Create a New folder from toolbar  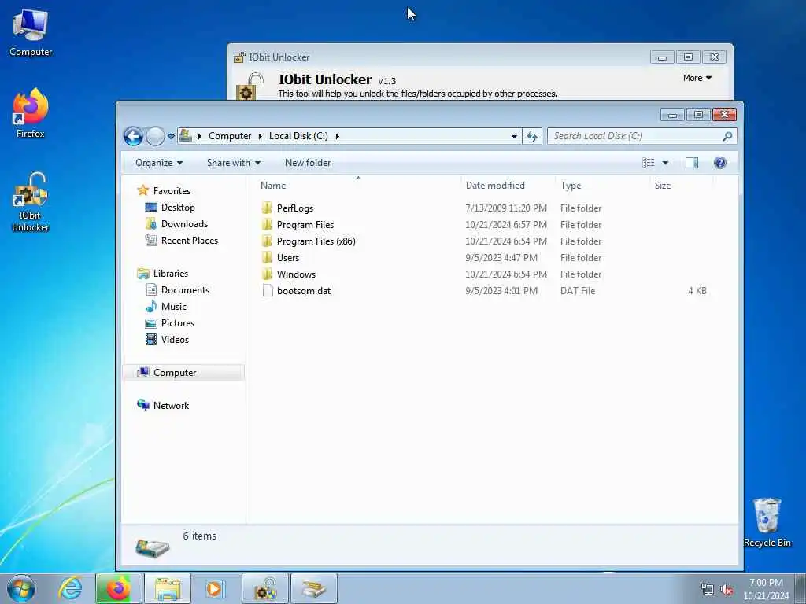click(x=308, y=163)
